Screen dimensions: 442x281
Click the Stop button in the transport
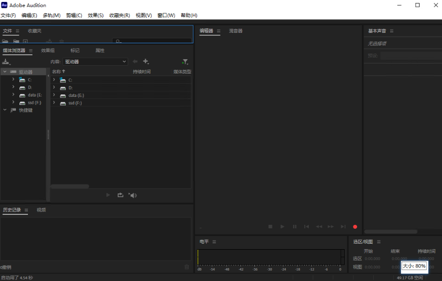270,226
